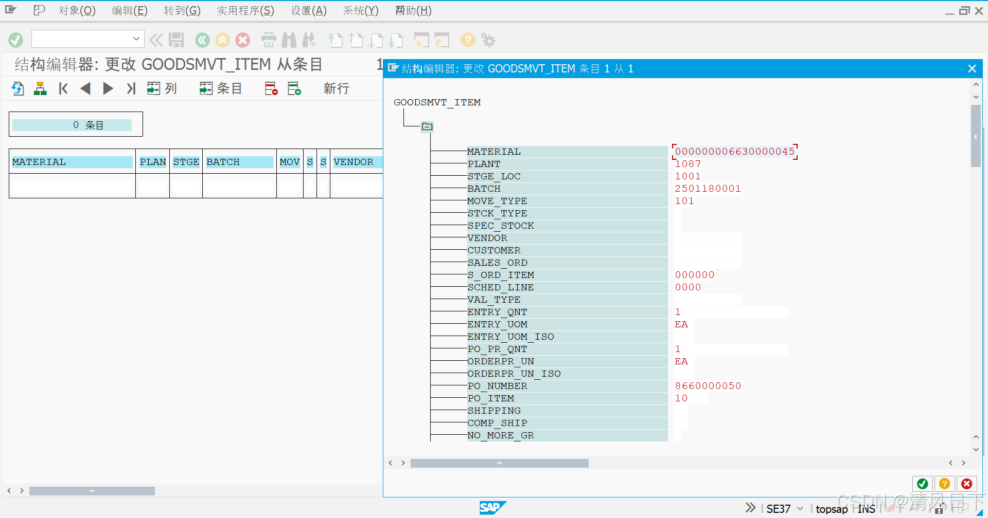Open the 实用程序(S) menu
Image resolution: width=988 pixels, height=518 pixels.
[x=245, y=10]
